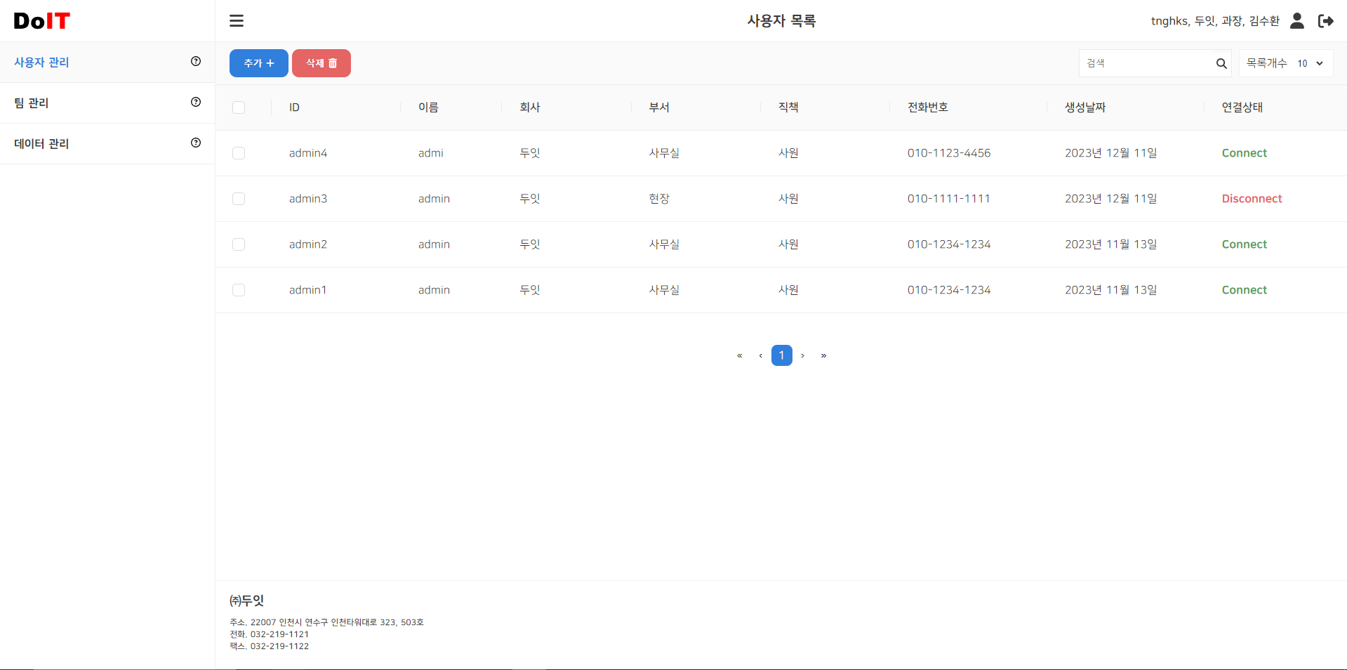Image resolution: width=1347 pixels, height=670 pixels.
Task: Click the search magnifier icon
Action: (1221, 63)
